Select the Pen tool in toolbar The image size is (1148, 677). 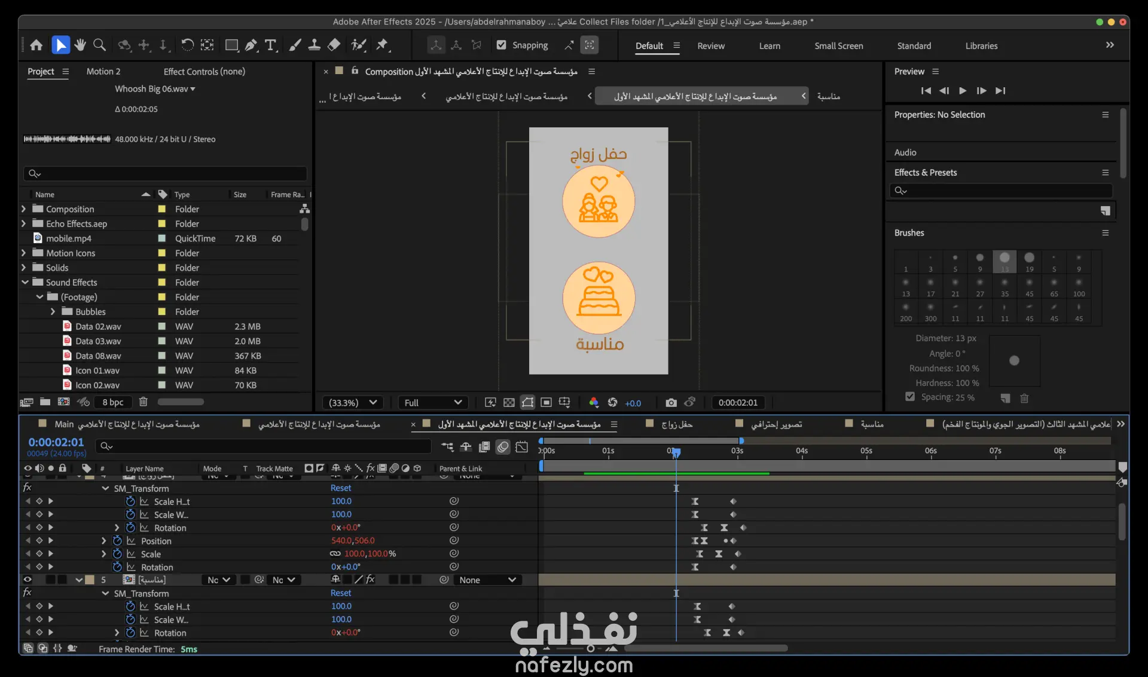point(252,45)
